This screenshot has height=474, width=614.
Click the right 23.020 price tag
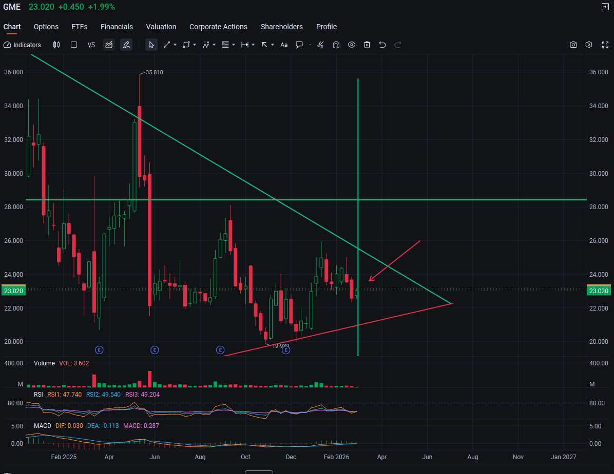(599, 291)
